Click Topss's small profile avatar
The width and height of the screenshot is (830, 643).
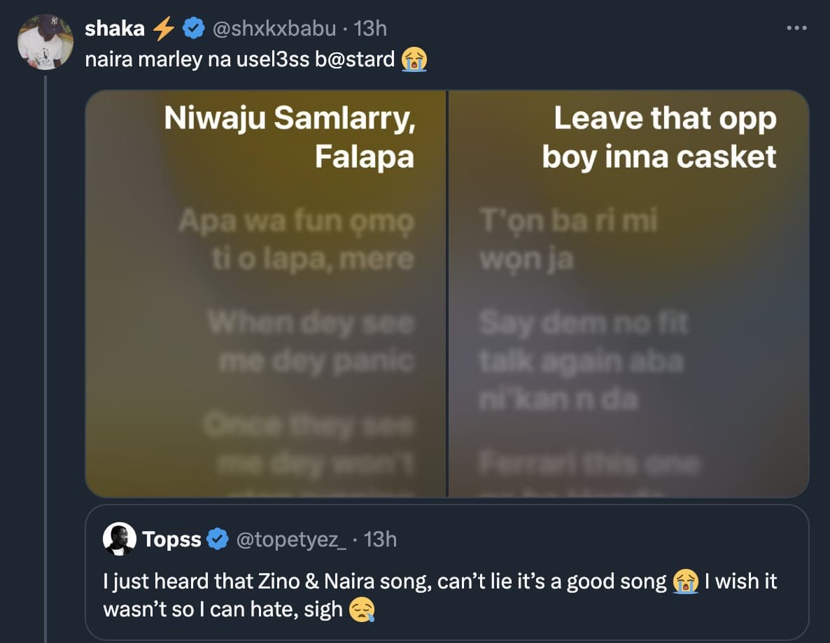coord(119,540)
